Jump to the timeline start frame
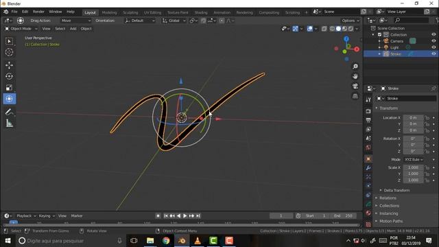This screenshot has width=439, height=247. [x=166, y=216]
